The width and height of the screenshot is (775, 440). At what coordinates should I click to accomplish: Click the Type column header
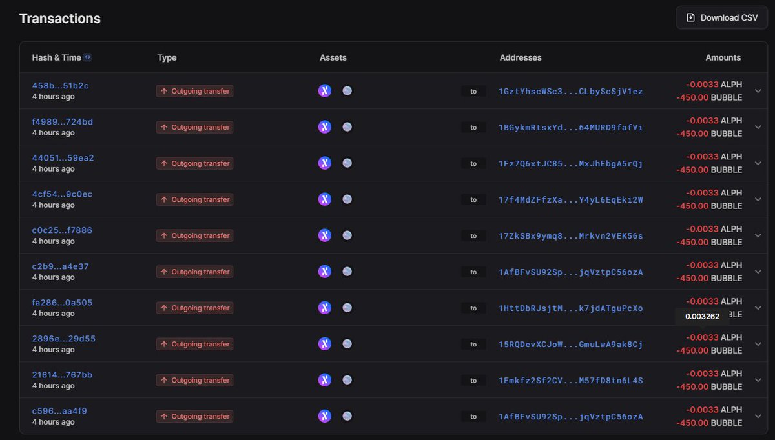pos(167,57)
